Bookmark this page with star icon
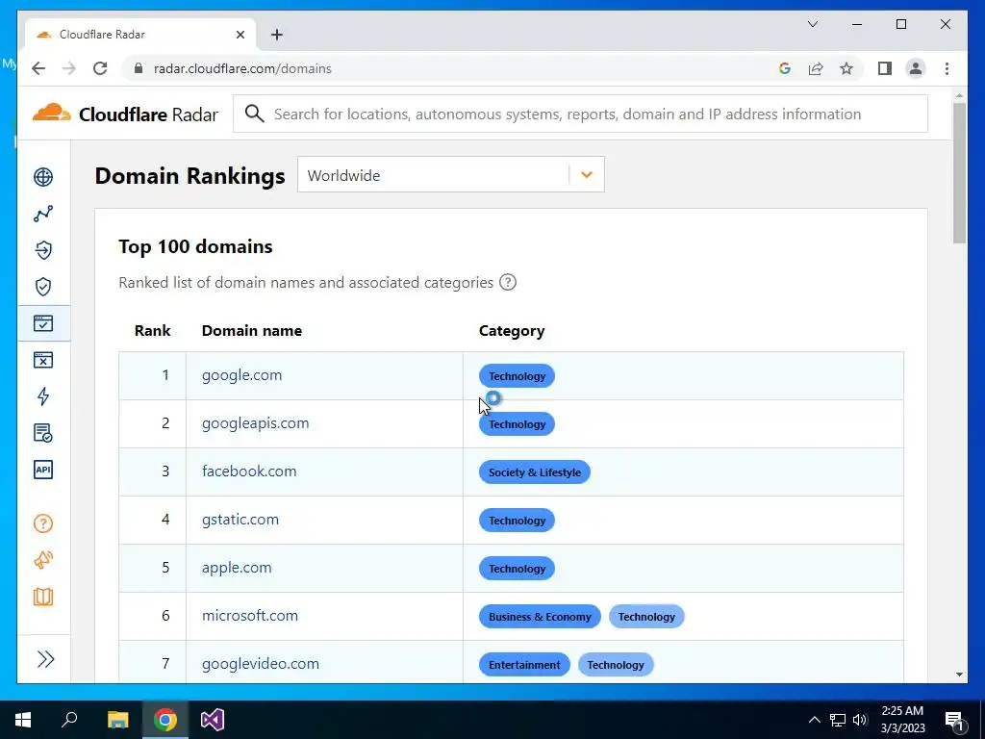The height and width of the screenshot is (739, 985). click(x=846, y=68)
